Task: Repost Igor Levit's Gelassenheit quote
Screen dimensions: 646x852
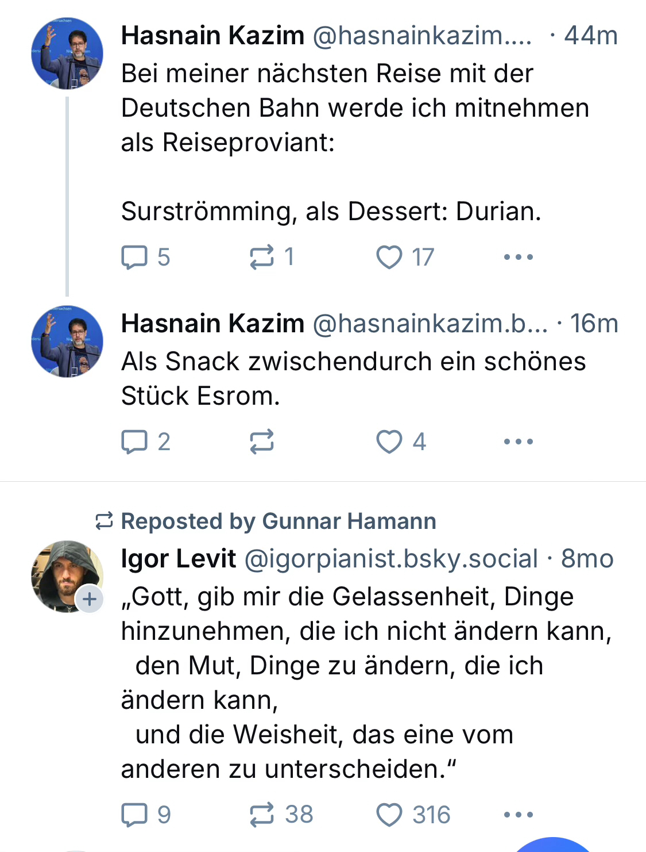Action: point(262,815)
